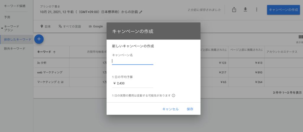Click the すべての言語 language filter

tap(69, 27)
